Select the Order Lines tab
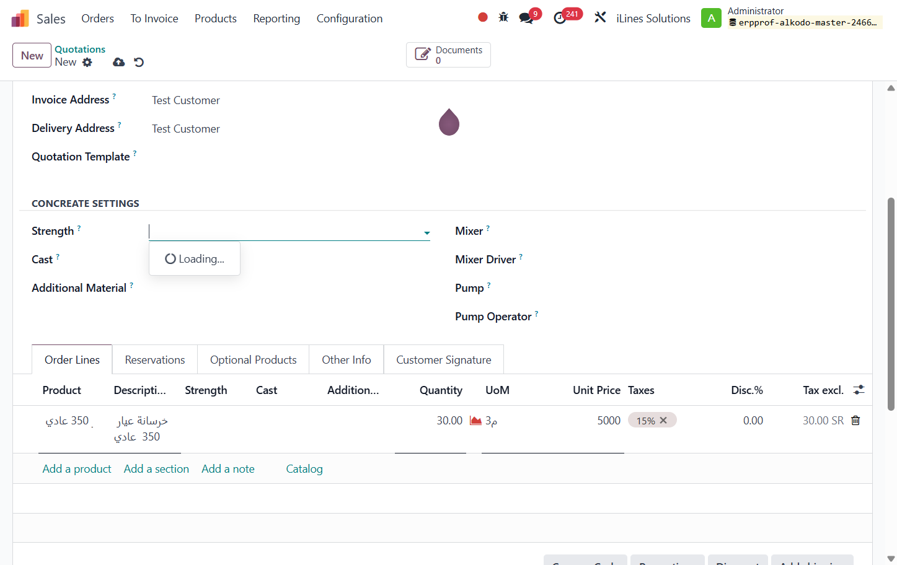Screen dimensions: 897x565 (x=72, y=360)
